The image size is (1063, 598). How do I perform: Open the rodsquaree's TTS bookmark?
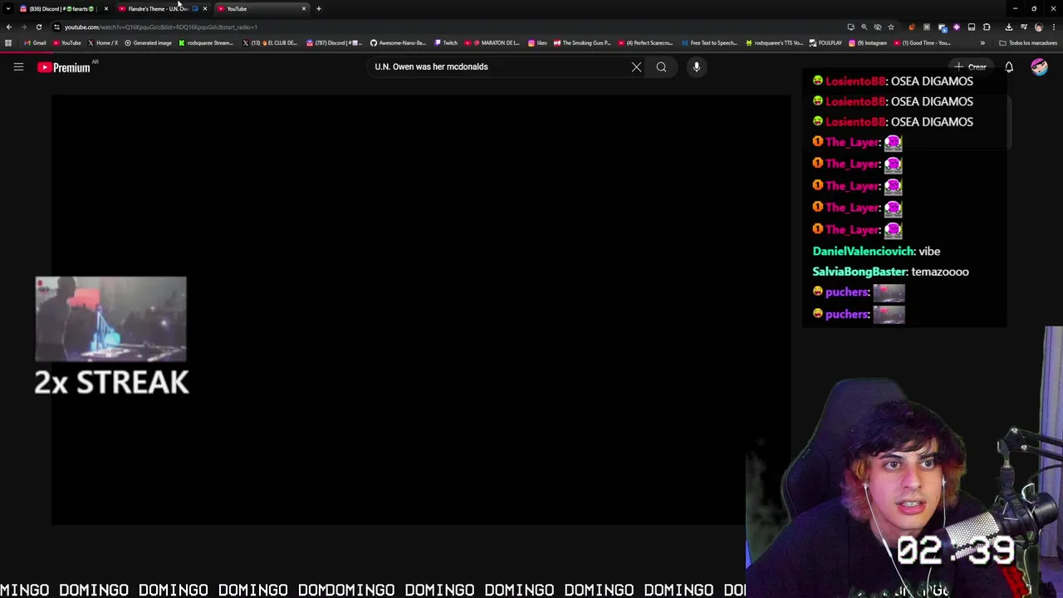coord(774,43)
